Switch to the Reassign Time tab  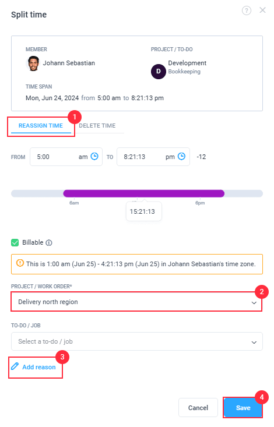point(41,126)
